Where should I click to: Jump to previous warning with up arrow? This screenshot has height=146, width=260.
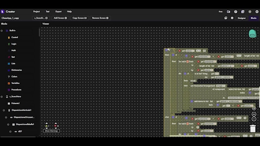pos(47,124)
